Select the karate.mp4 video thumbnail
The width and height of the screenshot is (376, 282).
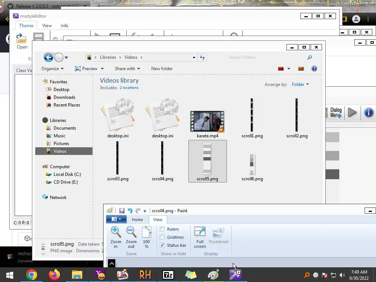(207, 121)
